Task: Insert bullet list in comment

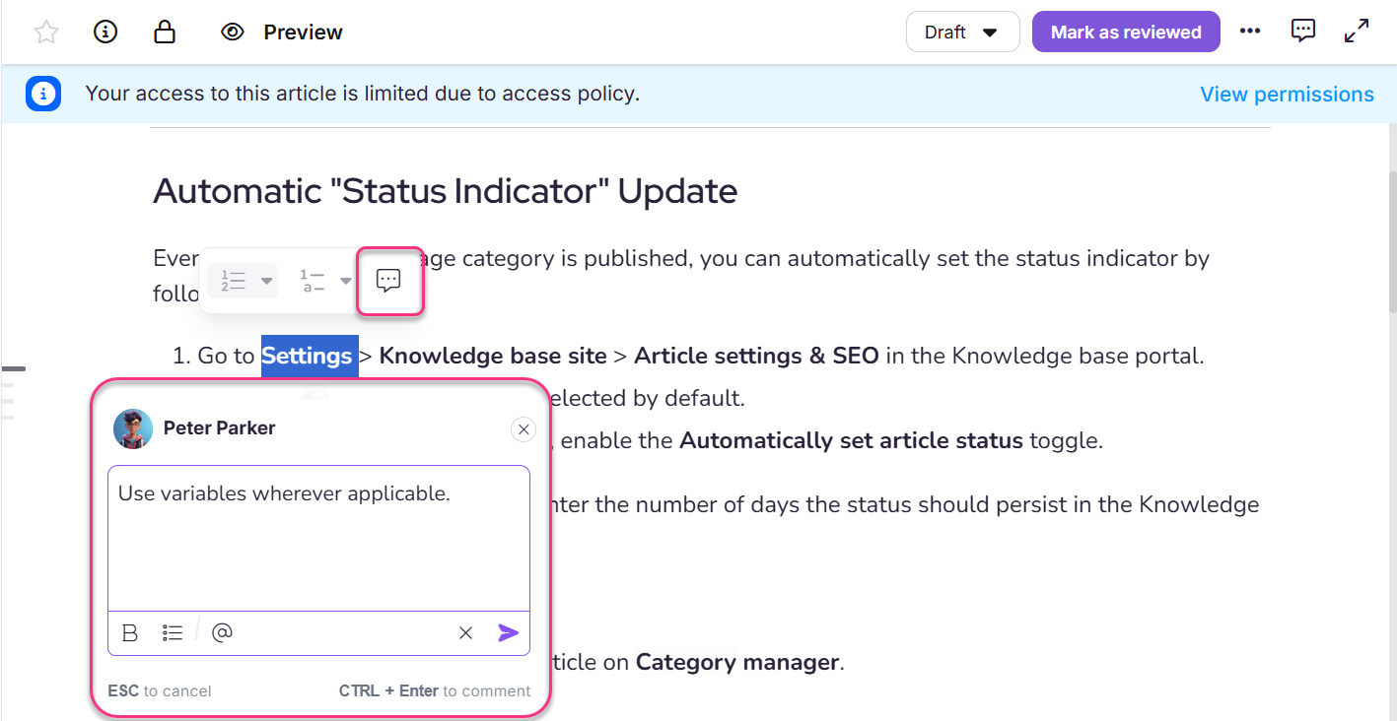Action: click(x=173, y=633)
